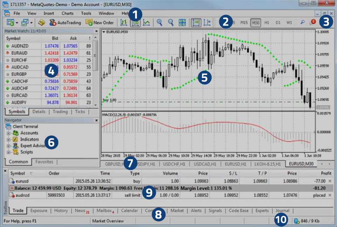Open the Window menu
Screen dimensions: 337x227
pyautogui.click(x=106, y=13)
